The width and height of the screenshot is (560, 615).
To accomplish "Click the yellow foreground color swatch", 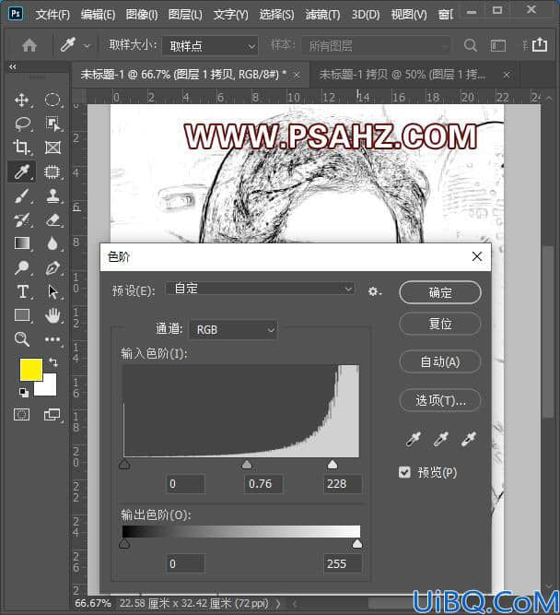I will point(31,369).
